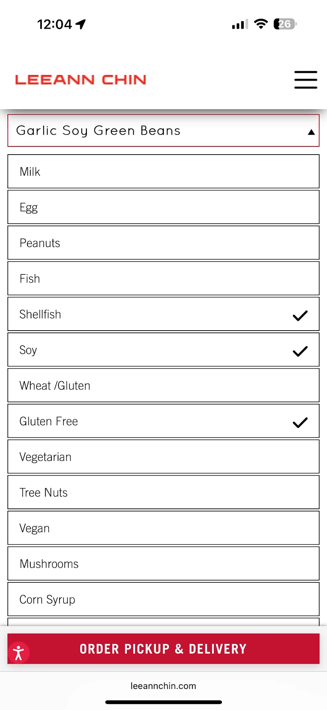Screen dimensions: 327x710
Task: Click the Leeann Chin logo
Action: pos(81,80)
